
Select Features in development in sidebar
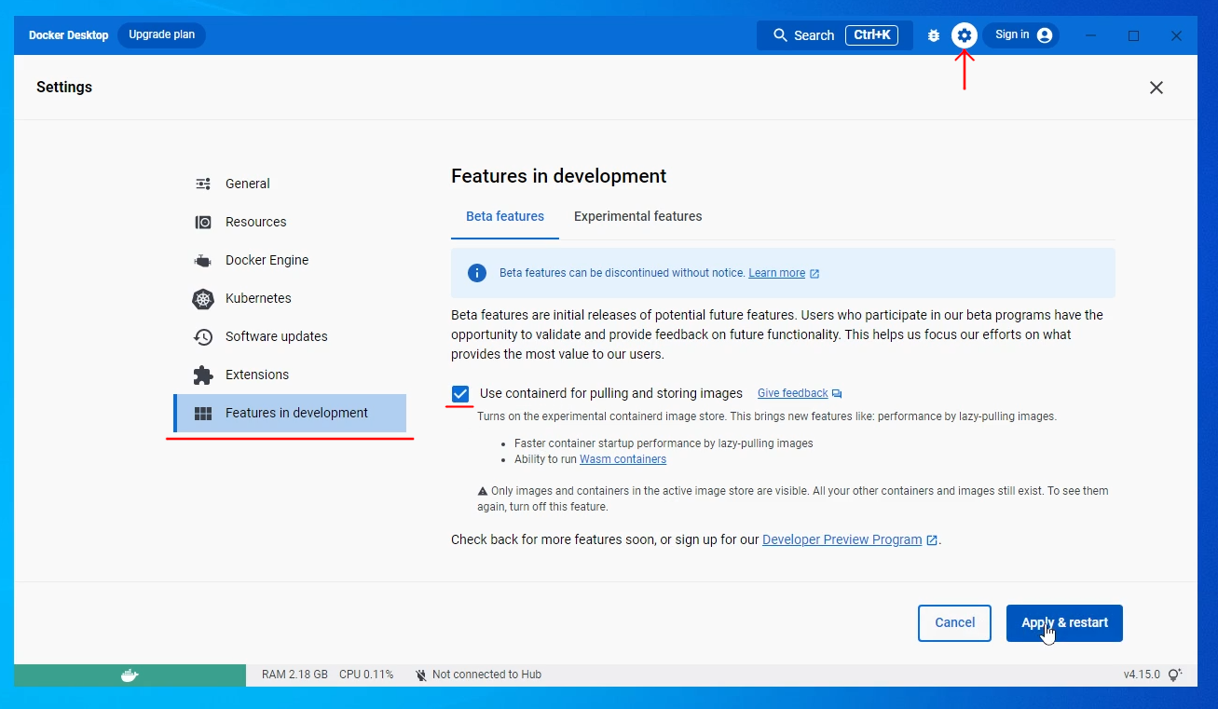coord(290,413)
